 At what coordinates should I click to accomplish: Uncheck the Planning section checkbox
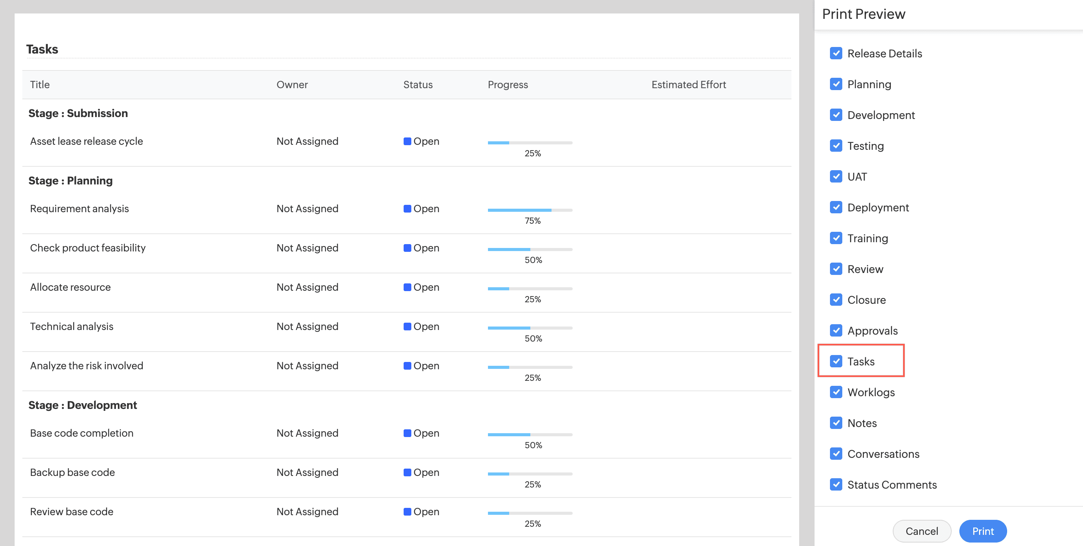(x=836, y=84)
